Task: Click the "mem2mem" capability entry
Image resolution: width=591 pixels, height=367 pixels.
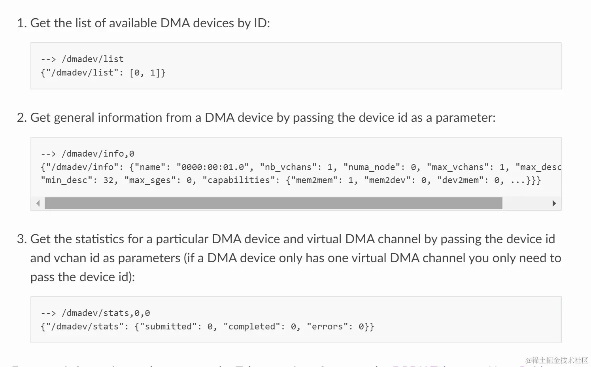Action: [x=315, y=180]
